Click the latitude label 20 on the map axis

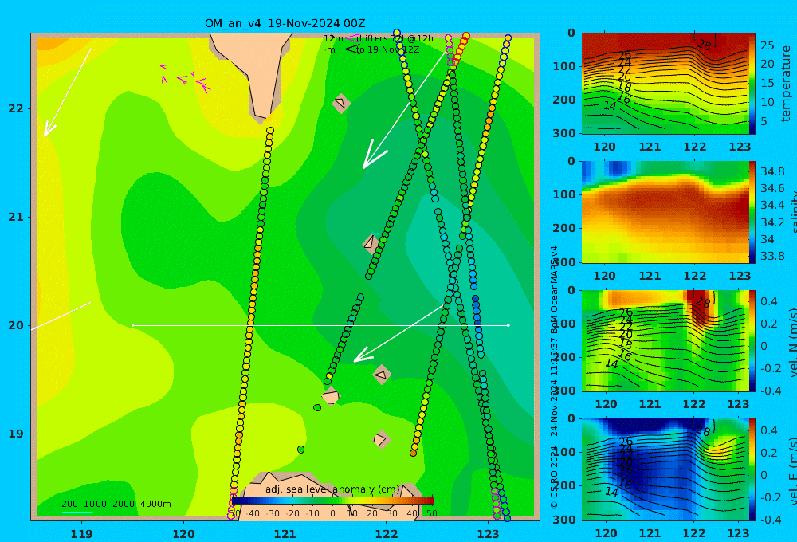pos(16,325)
